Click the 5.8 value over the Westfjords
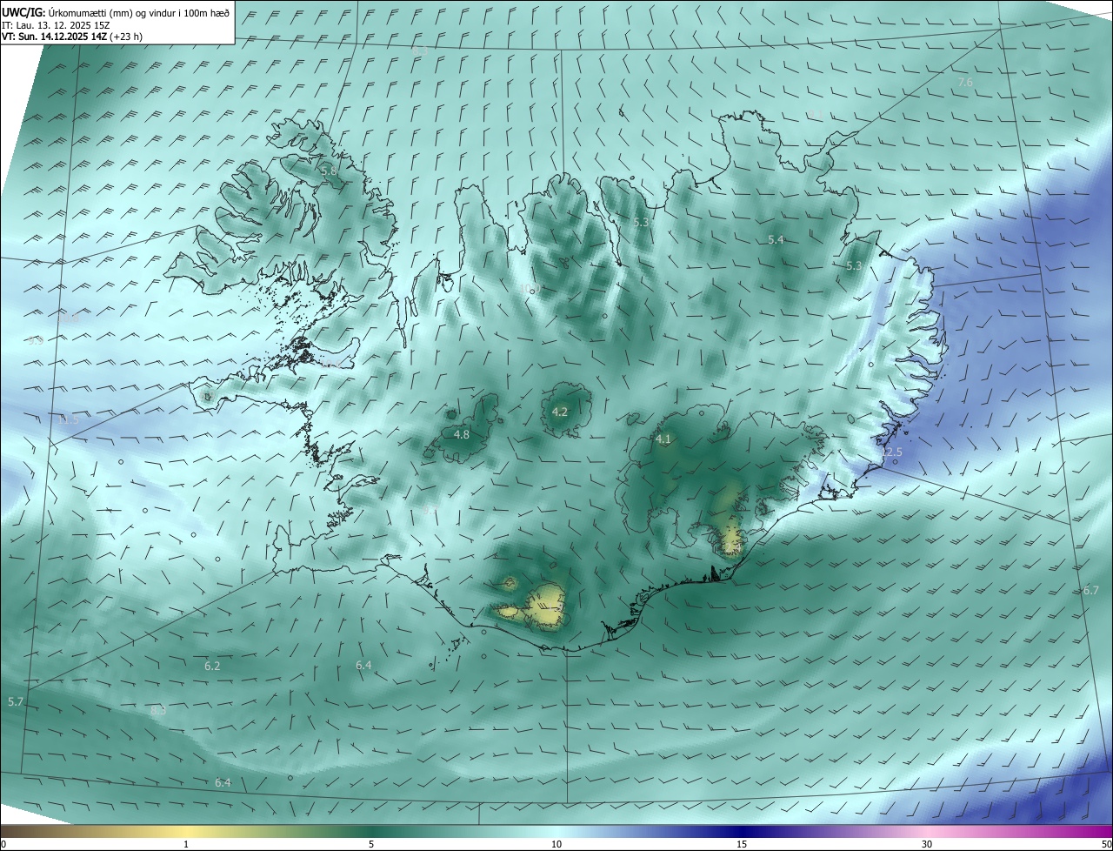 329,171
